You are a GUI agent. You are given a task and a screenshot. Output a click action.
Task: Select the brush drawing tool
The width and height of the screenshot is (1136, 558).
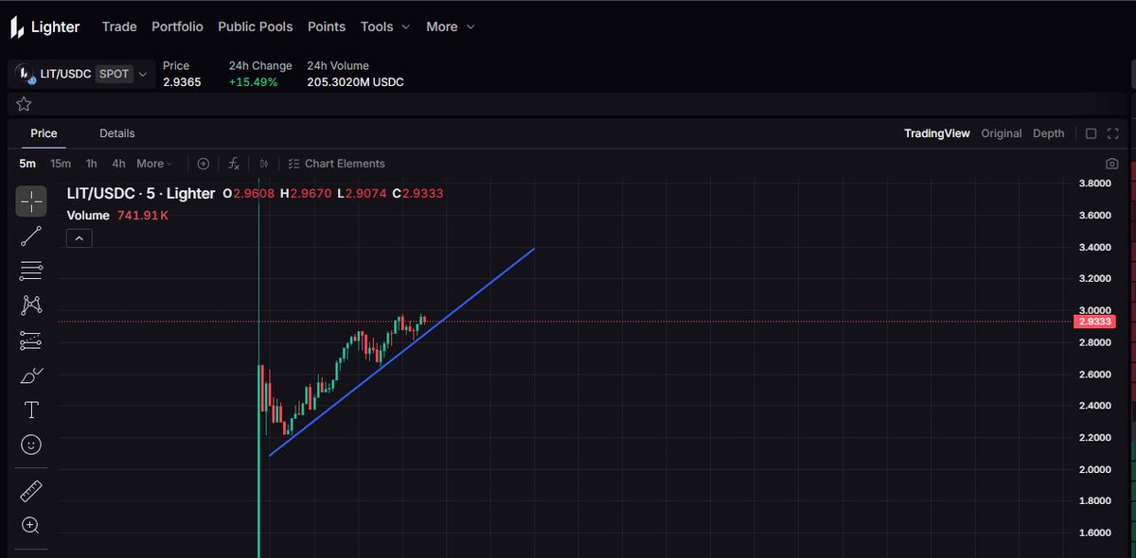31,375
